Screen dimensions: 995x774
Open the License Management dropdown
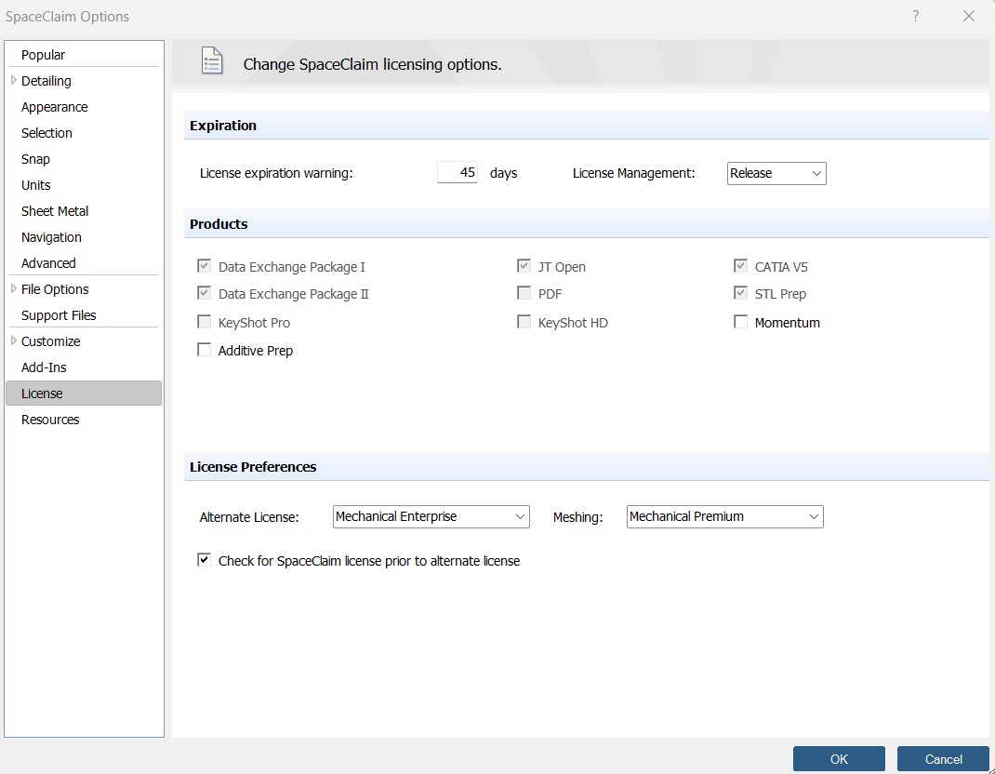[776, 173]
